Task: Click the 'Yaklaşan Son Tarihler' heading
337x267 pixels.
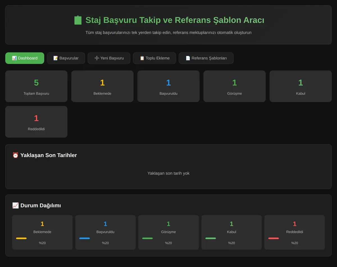Action: coord(49,155)
